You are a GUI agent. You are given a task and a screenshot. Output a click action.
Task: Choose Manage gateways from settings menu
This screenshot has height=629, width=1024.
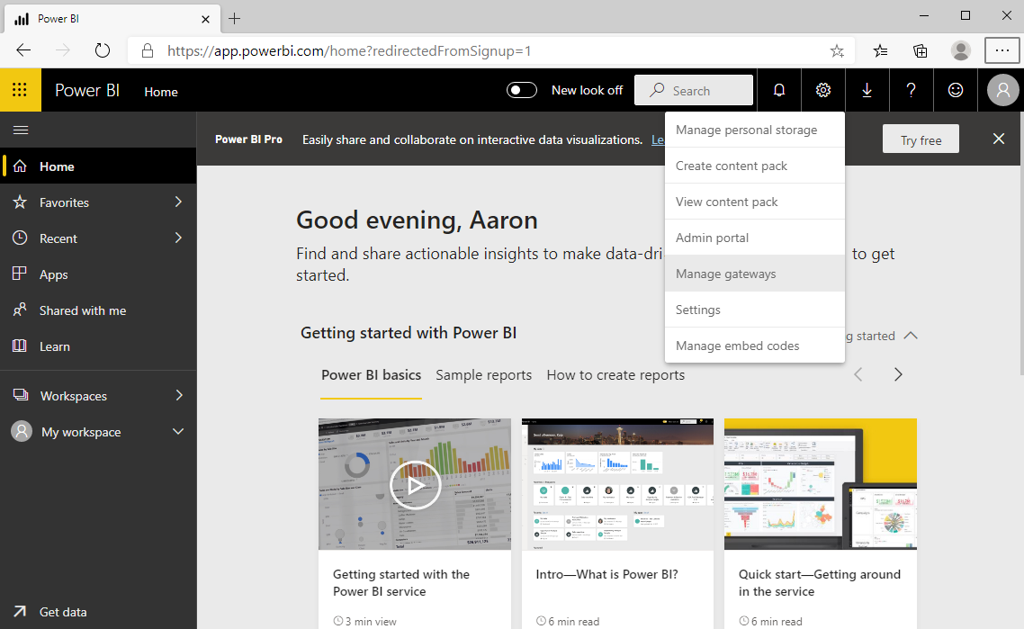(755, 274)
